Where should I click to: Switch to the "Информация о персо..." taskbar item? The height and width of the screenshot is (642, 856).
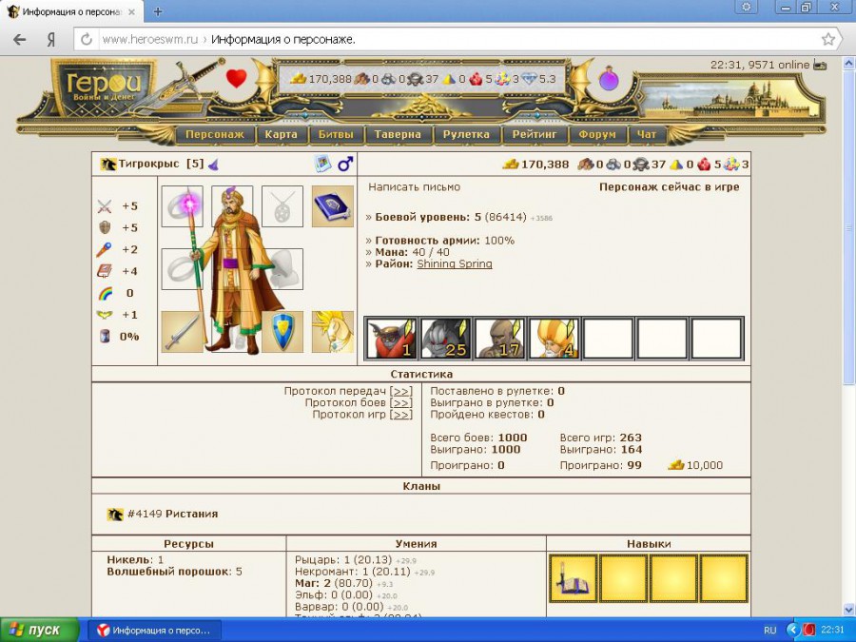pos(154,631)
